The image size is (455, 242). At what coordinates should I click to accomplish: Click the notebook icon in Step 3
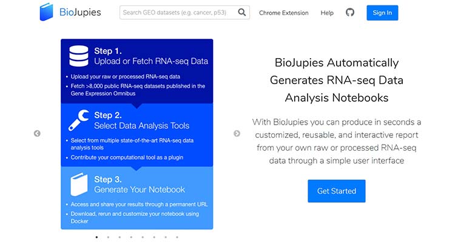(x=79, y=184)
